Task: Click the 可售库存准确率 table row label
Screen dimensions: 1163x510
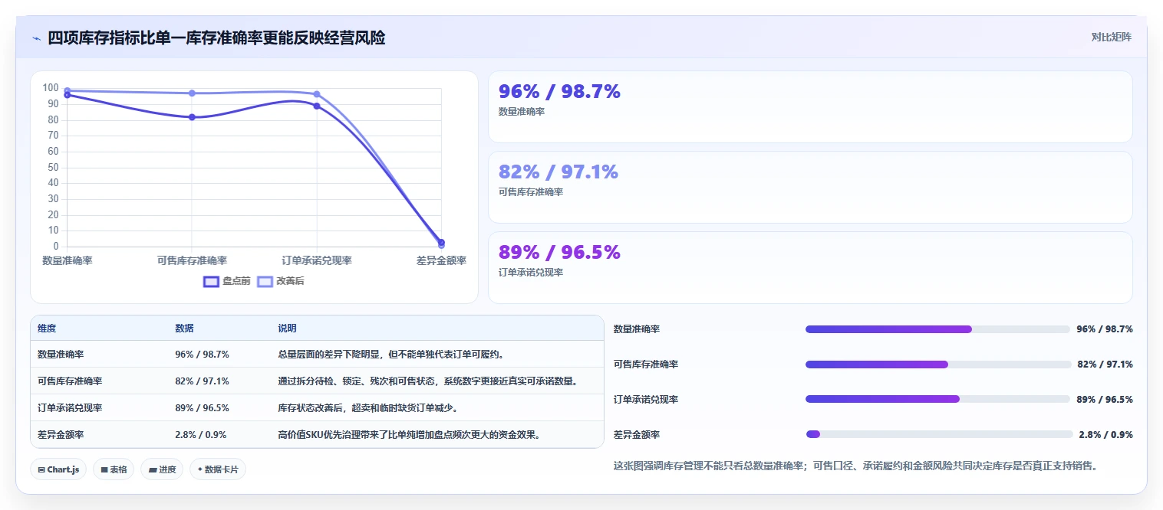Action: tap(70, 381)
